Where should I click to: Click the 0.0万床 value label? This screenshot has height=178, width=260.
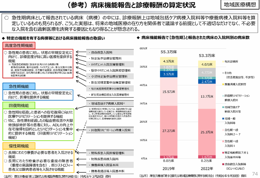tap(169, 161)
